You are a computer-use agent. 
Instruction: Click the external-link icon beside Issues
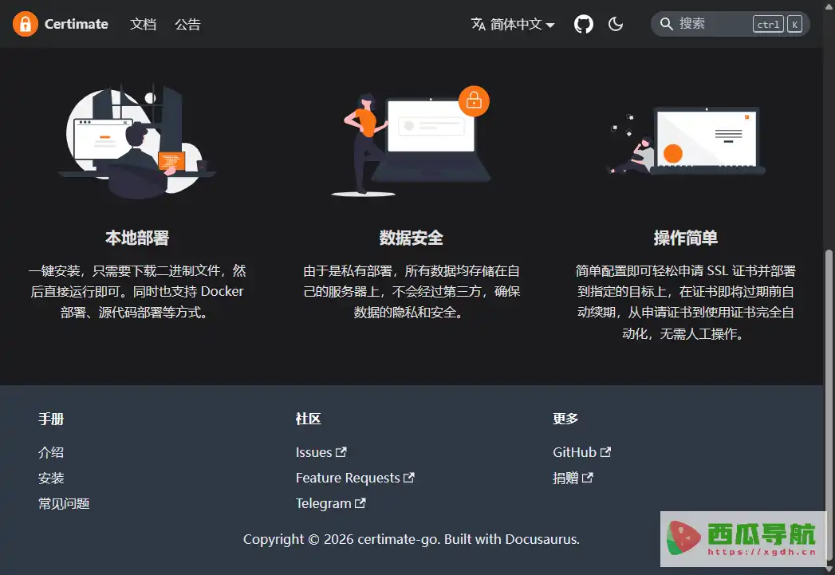coord(341,452)
